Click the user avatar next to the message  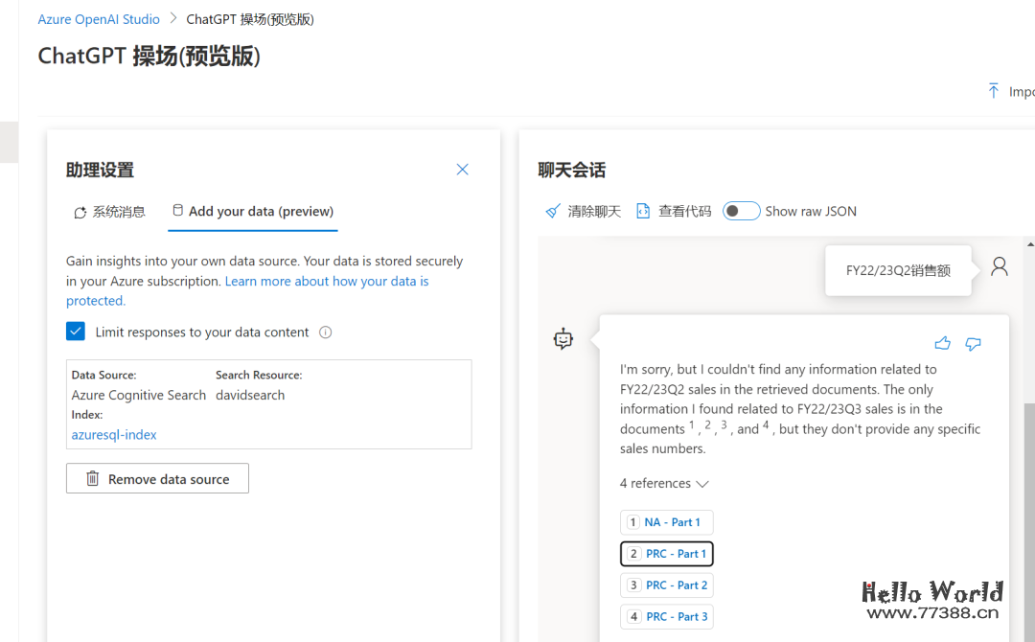[x=999, y=265]
